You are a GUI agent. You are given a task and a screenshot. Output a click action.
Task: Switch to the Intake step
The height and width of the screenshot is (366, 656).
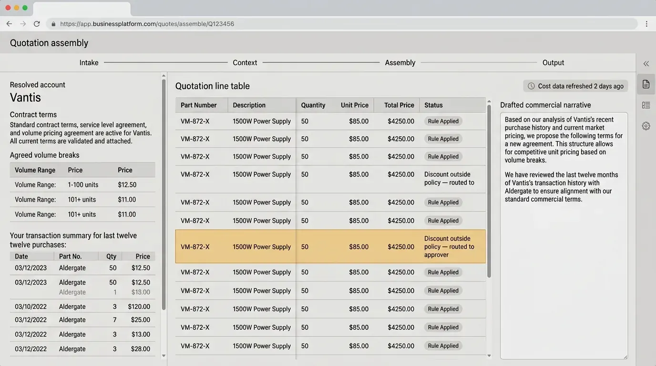coord(89,63)
